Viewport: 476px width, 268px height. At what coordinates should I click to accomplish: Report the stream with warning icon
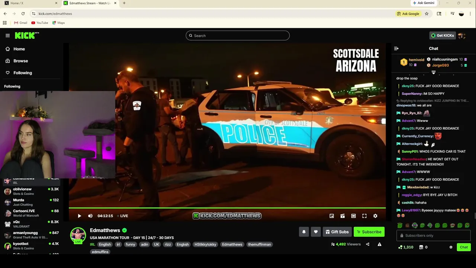pyautogui.click(x=379, y=245)
